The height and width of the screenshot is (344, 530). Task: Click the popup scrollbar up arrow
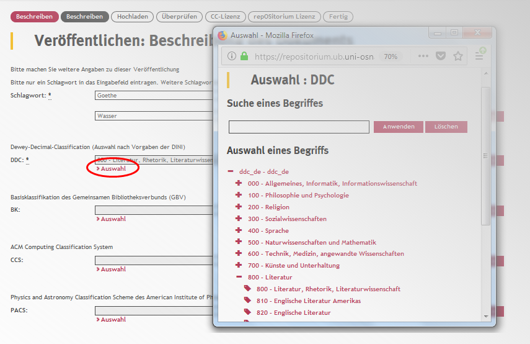tap(486, 73)
